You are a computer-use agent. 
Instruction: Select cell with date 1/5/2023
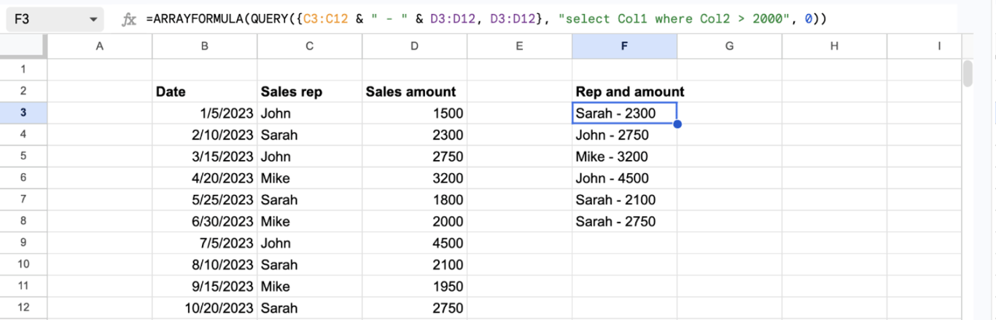pyautogui.click(x=205, y=113)
